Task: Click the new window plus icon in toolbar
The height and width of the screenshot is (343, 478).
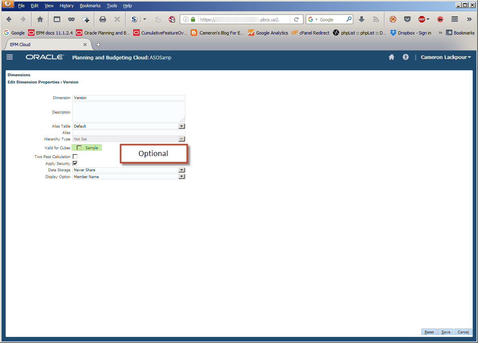Action: pos(86,19)
